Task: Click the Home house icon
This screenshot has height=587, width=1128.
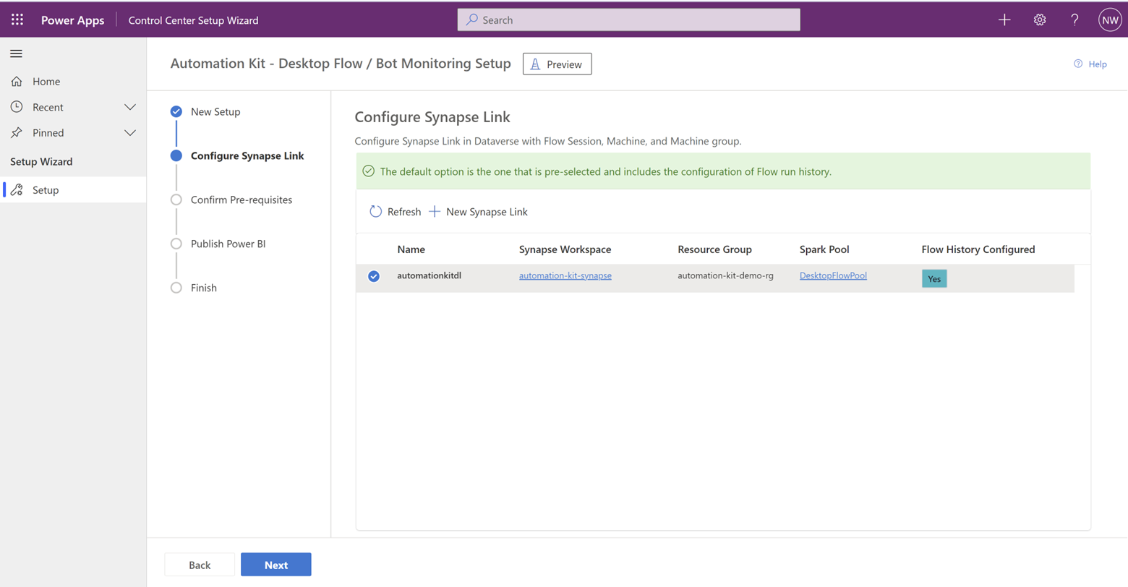Action: 17,82
